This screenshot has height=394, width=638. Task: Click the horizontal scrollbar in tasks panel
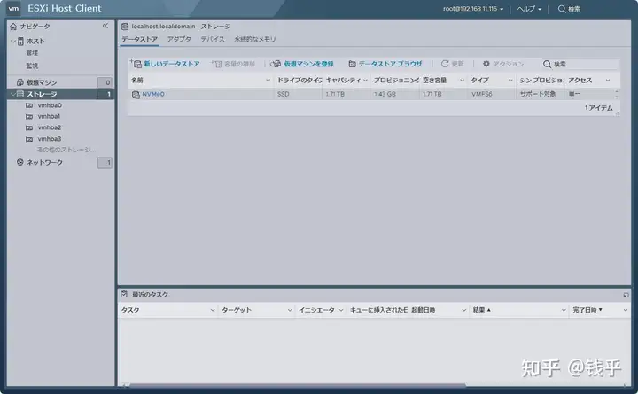[x=297, y=384]
